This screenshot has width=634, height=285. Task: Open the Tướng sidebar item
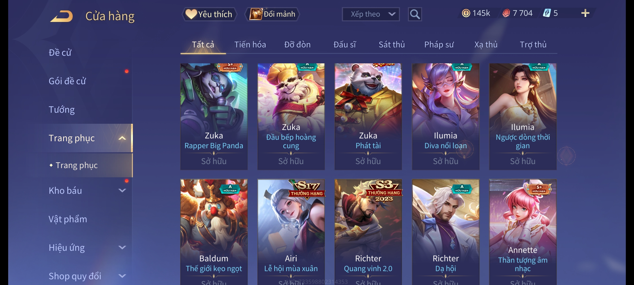tap(62, 110)
